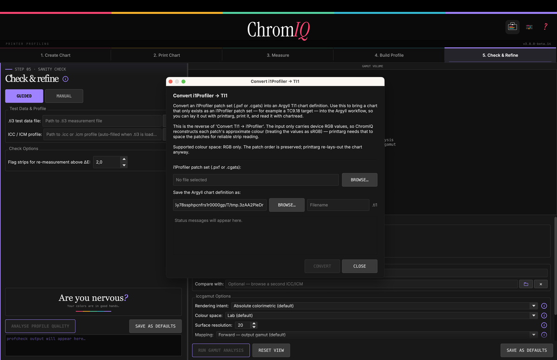Browse for Argyll chart save location
557x360 pixels.
click(x=287, y=205)
